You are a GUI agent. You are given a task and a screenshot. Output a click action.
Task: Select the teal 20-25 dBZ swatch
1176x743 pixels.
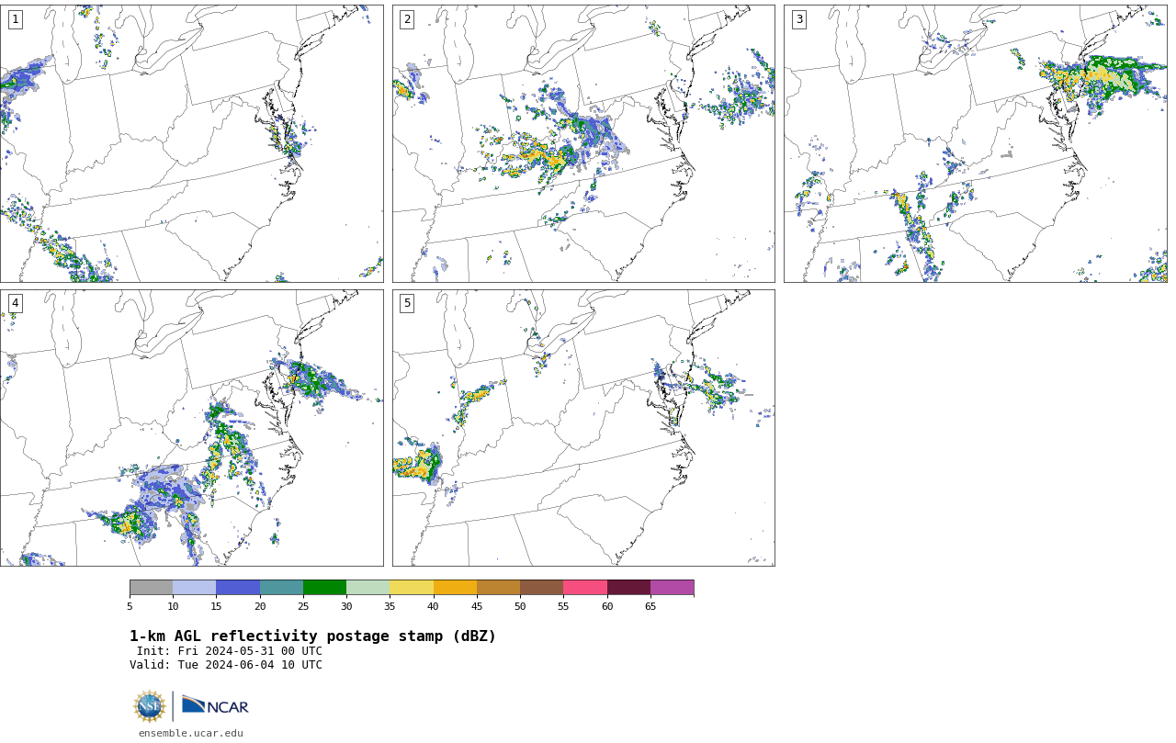(281, 588)
